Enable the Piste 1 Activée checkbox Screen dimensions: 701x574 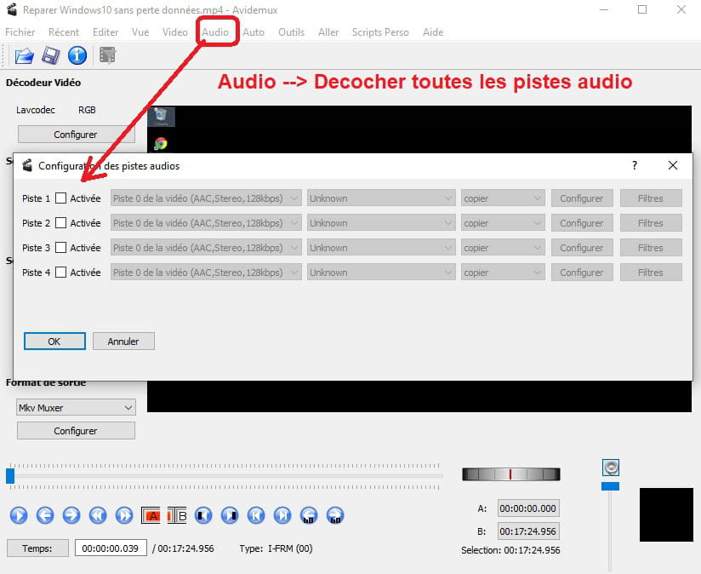[60, 198]
